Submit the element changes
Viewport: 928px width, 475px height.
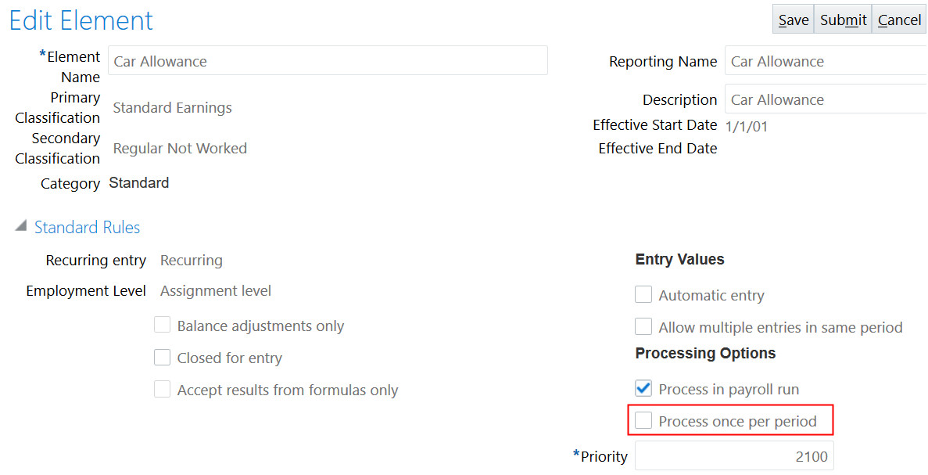843,20
